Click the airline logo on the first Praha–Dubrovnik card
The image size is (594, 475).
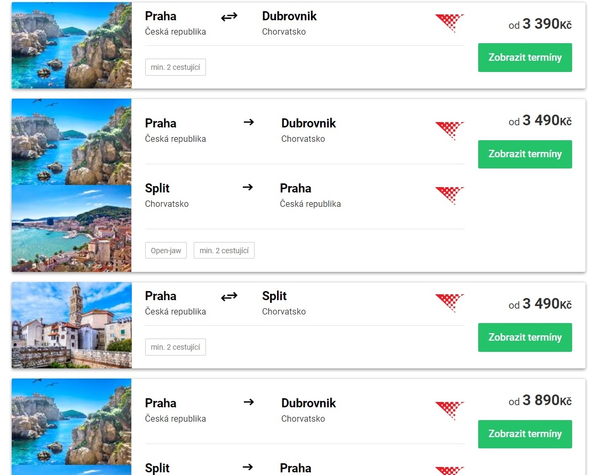(x=449, y=23)
